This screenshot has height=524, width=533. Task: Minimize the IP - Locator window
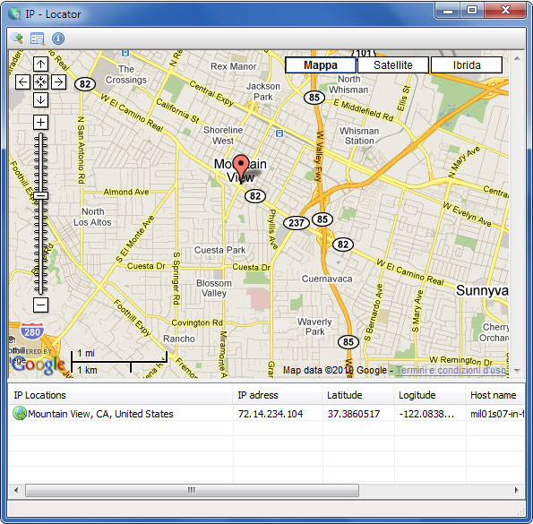[x=448, y=11]
